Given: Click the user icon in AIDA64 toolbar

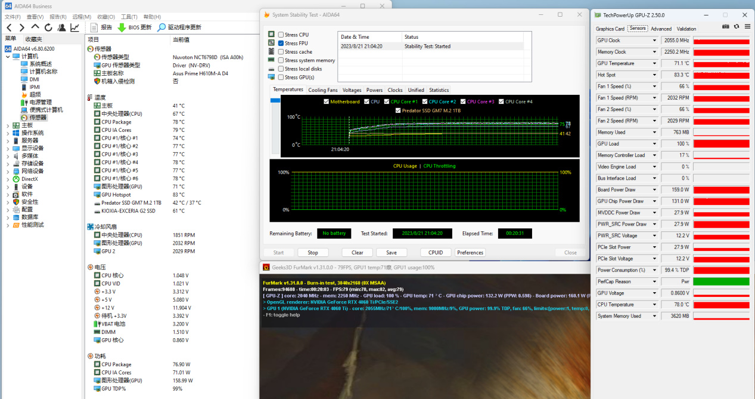Looking at the screenshot, I should (x=61, y=27).
